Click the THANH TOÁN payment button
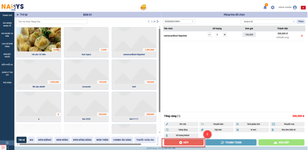 (x=231, y=142)
